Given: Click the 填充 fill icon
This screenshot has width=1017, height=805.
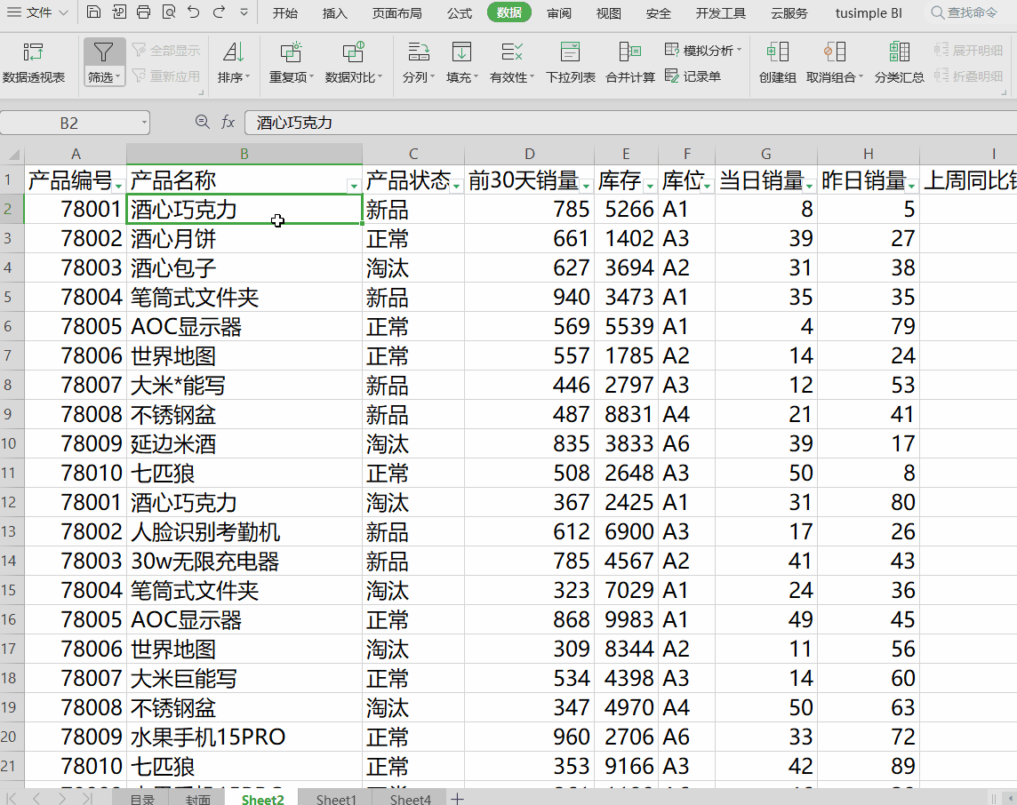Looking at the screenshot, I should [x=461, y=52].
